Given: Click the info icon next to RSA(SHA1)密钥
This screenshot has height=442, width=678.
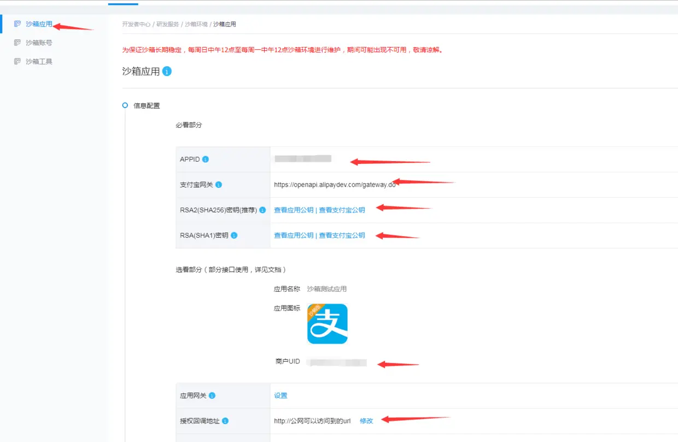Looking at the screenshot, I should [x=233, y=235].
